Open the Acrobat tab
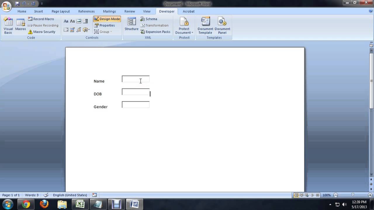This screenshot has width=374, height=210. [189, 11]
